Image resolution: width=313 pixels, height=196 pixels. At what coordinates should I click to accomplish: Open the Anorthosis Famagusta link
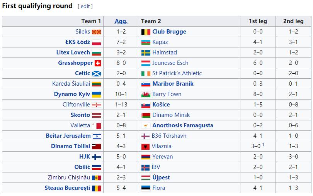pos(182,125)
